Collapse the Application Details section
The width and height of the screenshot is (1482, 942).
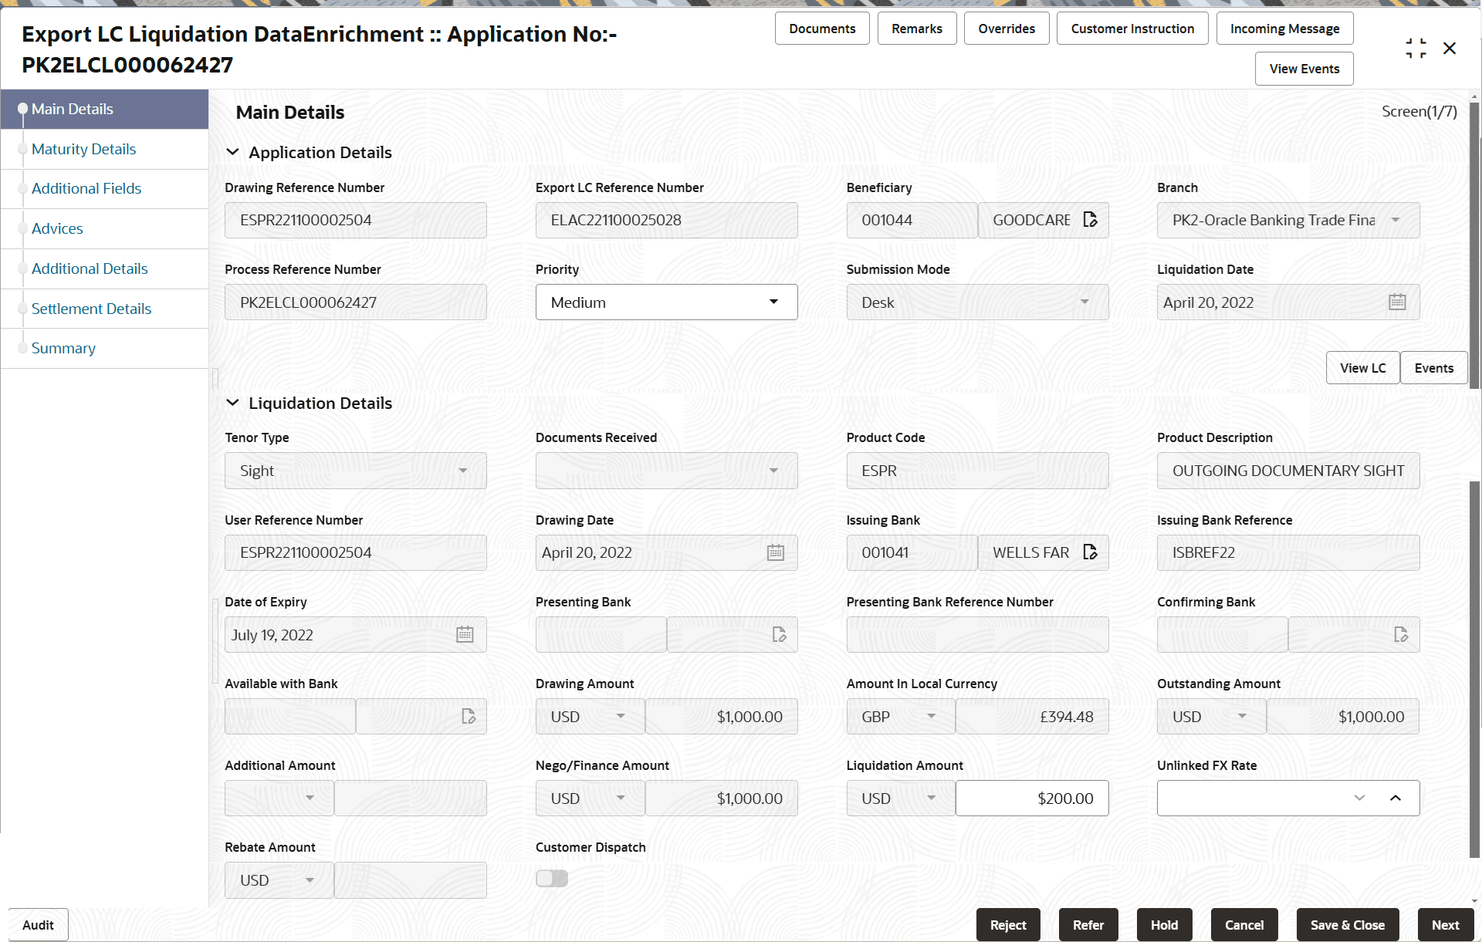(x=233, y=152)
